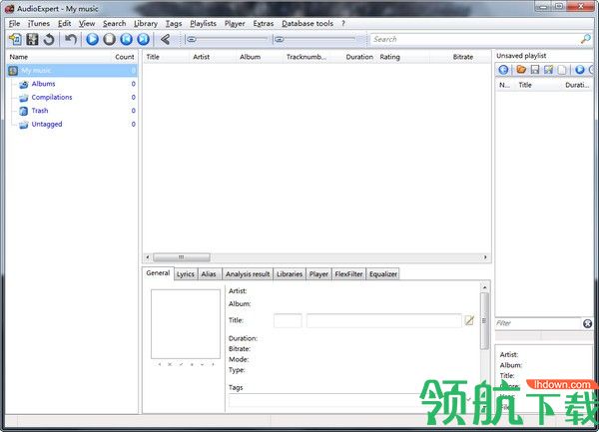599x432 pixels.
Task: Click the album cover art placeholder
Action: pos(186,324)
